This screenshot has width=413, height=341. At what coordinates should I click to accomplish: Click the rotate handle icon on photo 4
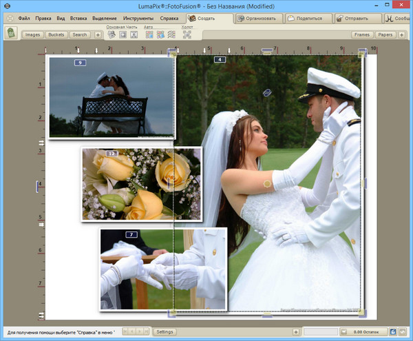coord(266,92)
